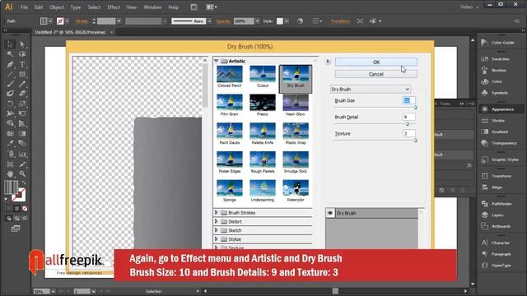Select the Lasso tool
The image size is (527, 296).
[x=22, y=54]
